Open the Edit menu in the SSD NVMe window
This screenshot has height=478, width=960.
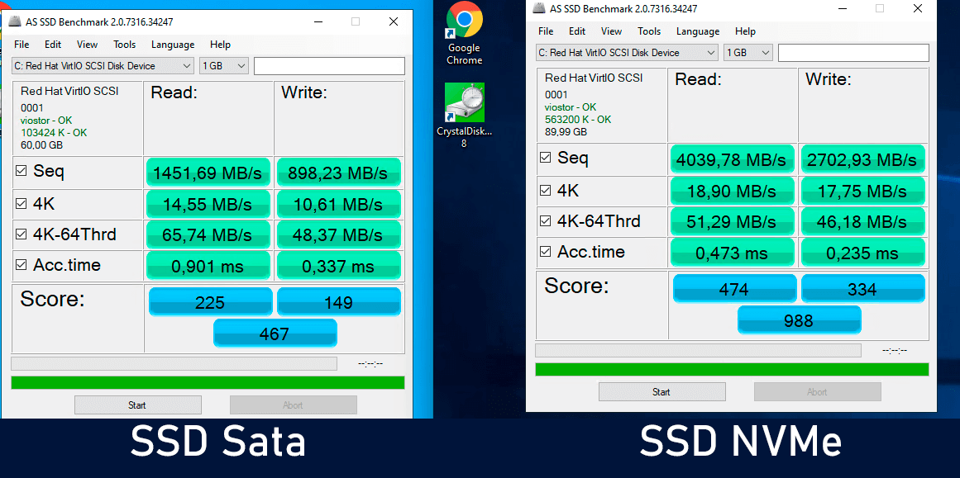coord(576,31)
